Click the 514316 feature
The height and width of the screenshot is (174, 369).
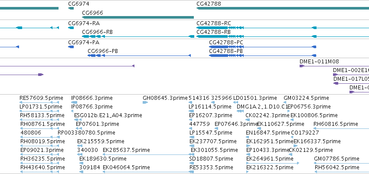click(x=199, y=98)
